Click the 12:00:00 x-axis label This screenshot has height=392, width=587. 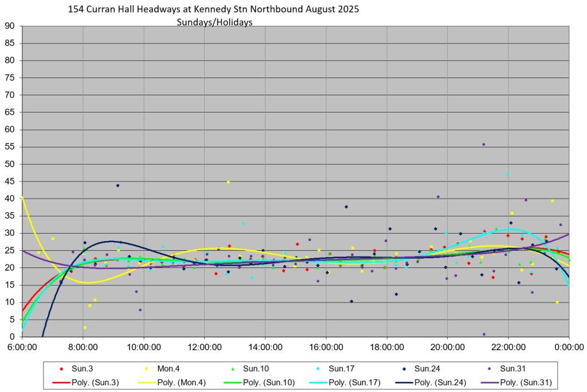coord(205,347)
